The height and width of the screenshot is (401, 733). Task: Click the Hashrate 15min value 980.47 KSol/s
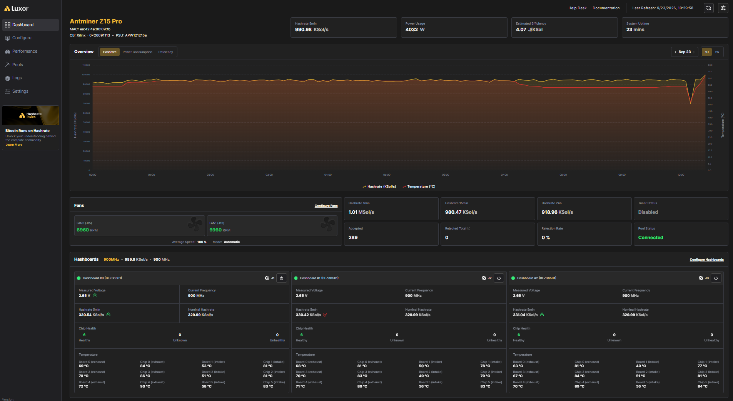tap(461, 212)
